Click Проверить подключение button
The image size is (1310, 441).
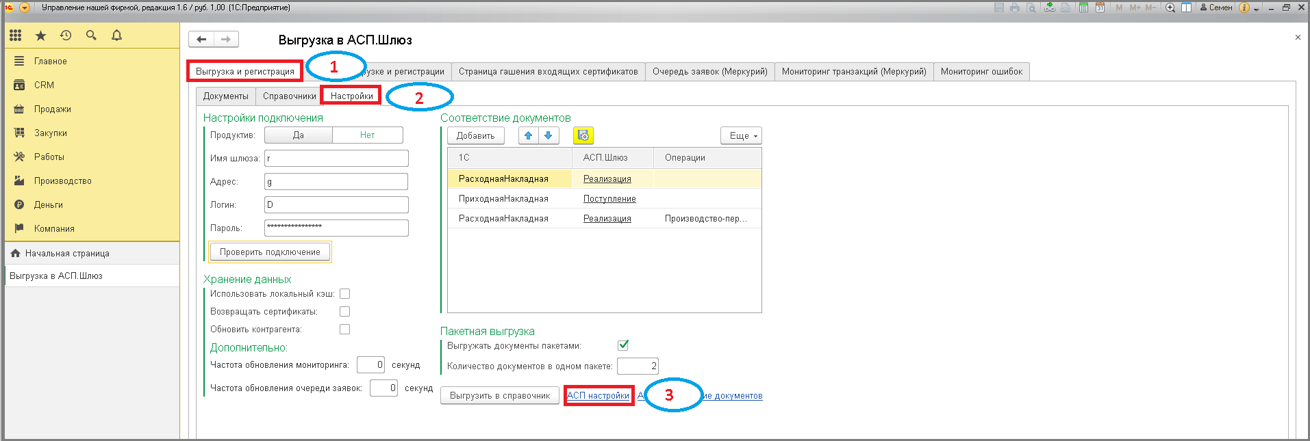point(270,252)
